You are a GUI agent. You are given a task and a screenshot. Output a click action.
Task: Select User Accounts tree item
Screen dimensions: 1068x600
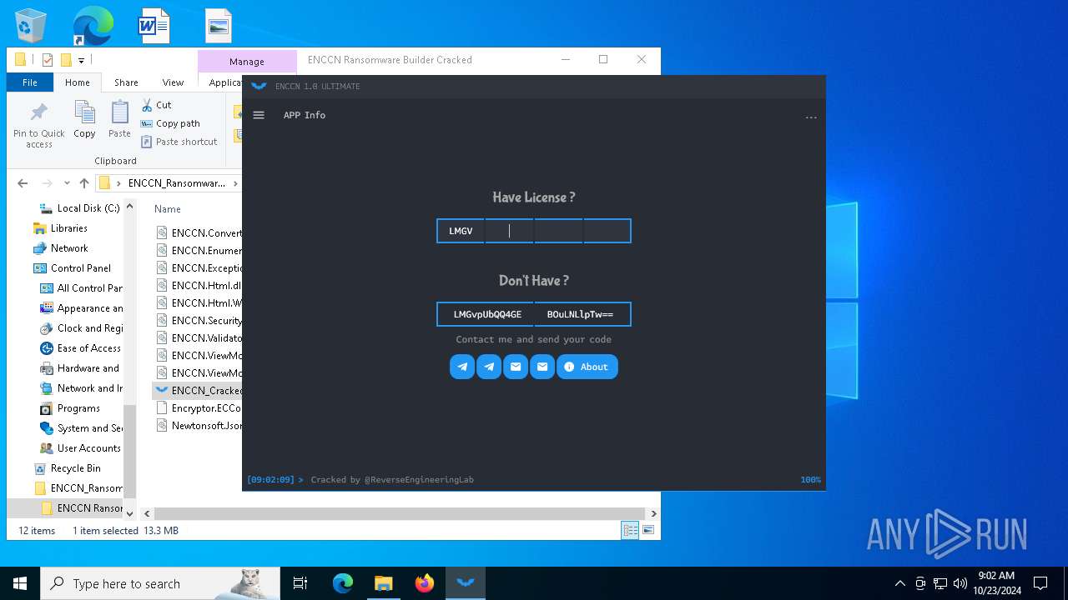[x=81, y=448]
